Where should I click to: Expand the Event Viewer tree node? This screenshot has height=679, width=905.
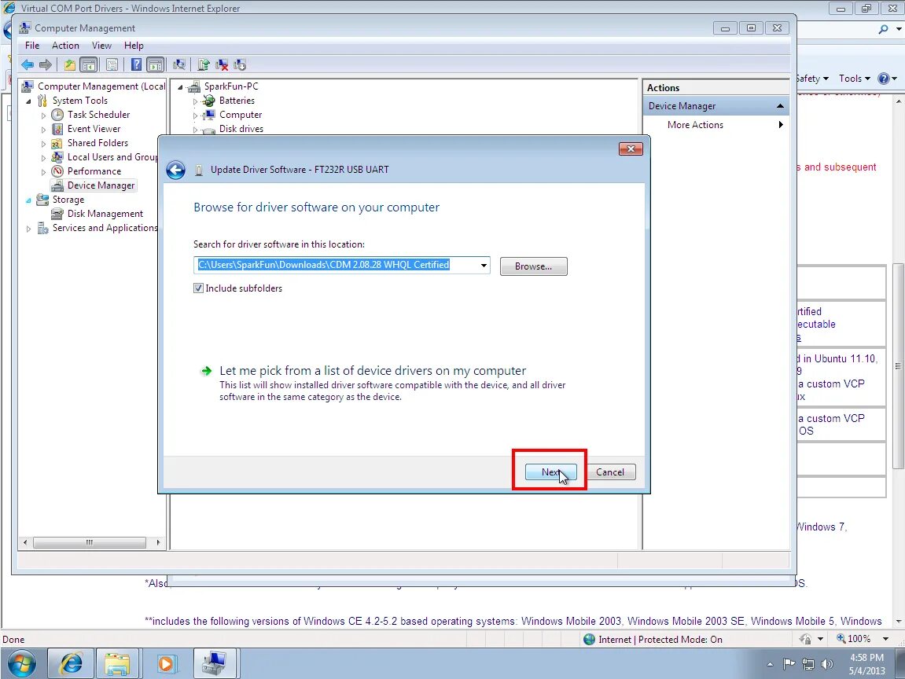coord(43,129)
